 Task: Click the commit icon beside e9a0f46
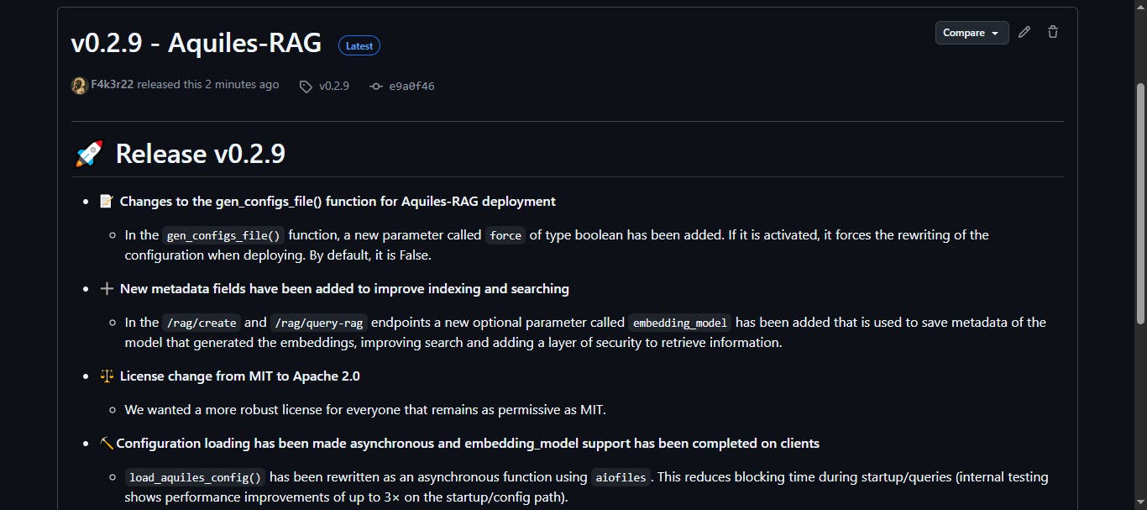click(x=376, y=86)
